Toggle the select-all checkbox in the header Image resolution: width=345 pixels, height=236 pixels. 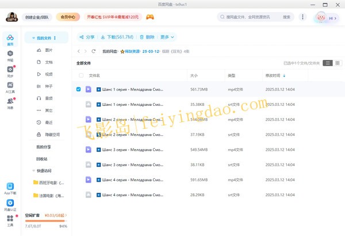[81, 75]
